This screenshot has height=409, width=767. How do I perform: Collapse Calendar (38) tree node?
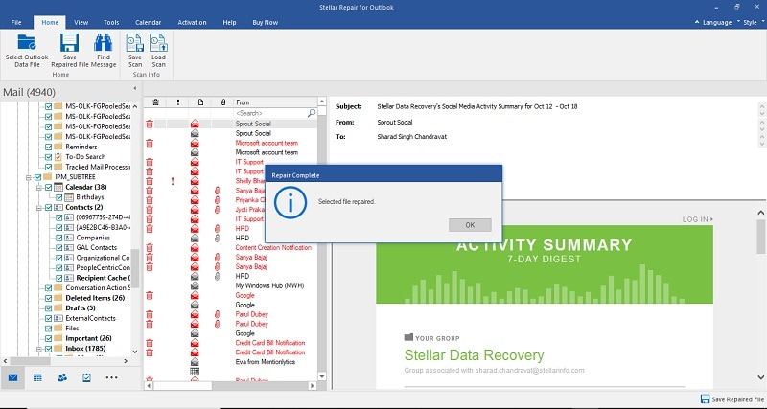(39, 187)
